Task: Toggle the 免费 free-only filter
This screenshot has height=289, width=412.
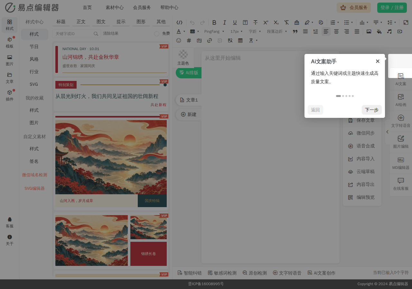Action: point(157,34)
